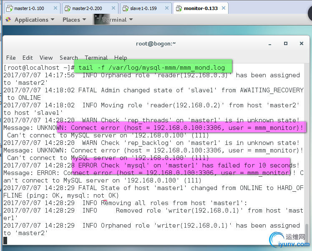The width and height of the screenshot is (312, 251).
Task: Open the Terminal menu in menu bar
Action: click(96, 58)
